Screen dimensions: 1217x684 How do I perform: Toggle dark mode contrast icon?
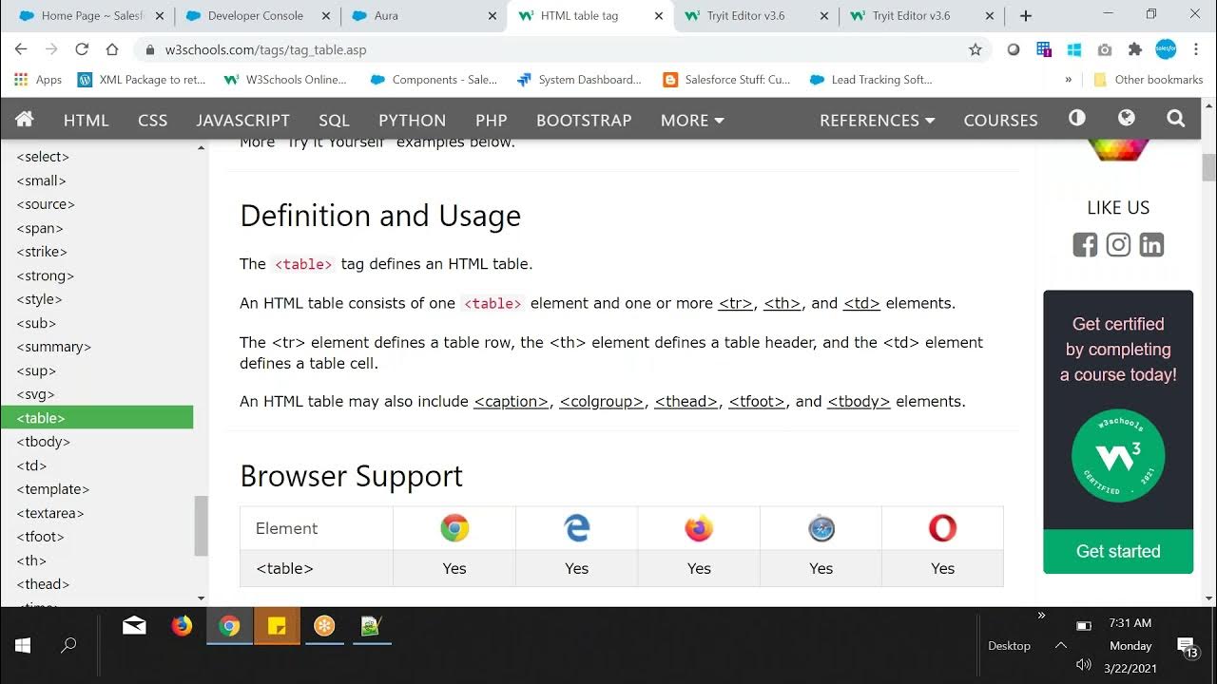(1077, 119)
